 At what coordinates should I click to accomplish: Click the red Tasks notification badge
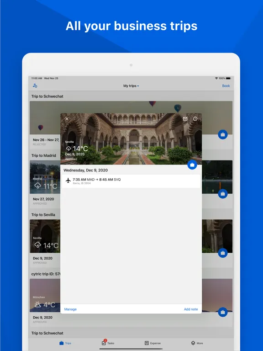105,340
